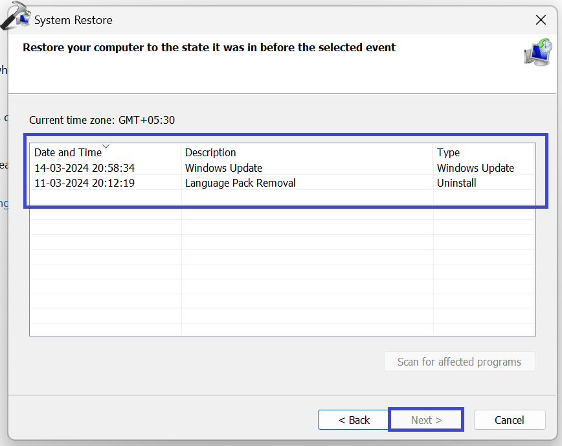This screenshot has width=562, height=446.
Task: Click the sort arrow above Date and Time
Action: pyautogui.click(x=106, y=146)
